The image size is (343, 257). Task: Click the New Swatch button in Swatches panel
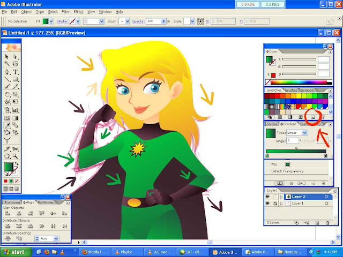[x=313, y=117]
